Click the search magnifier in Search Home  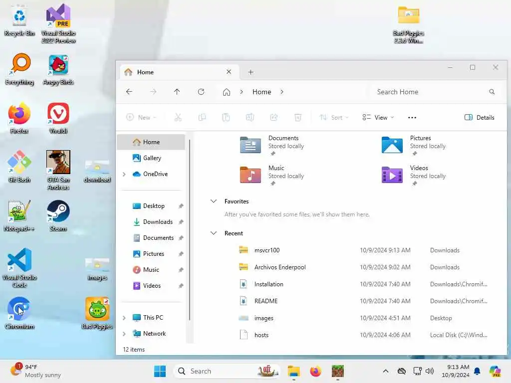coord(492,92)
